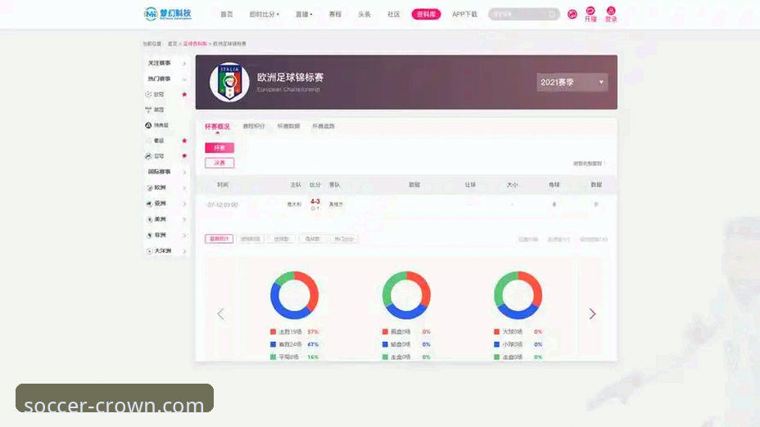Viewport: 760px width, 427px height.
Task: Click the 07-12 03:00 match time
Action: coord(222,205)
